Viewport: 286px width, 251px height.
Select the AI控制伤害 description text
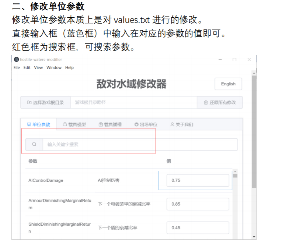pos(108,180)
